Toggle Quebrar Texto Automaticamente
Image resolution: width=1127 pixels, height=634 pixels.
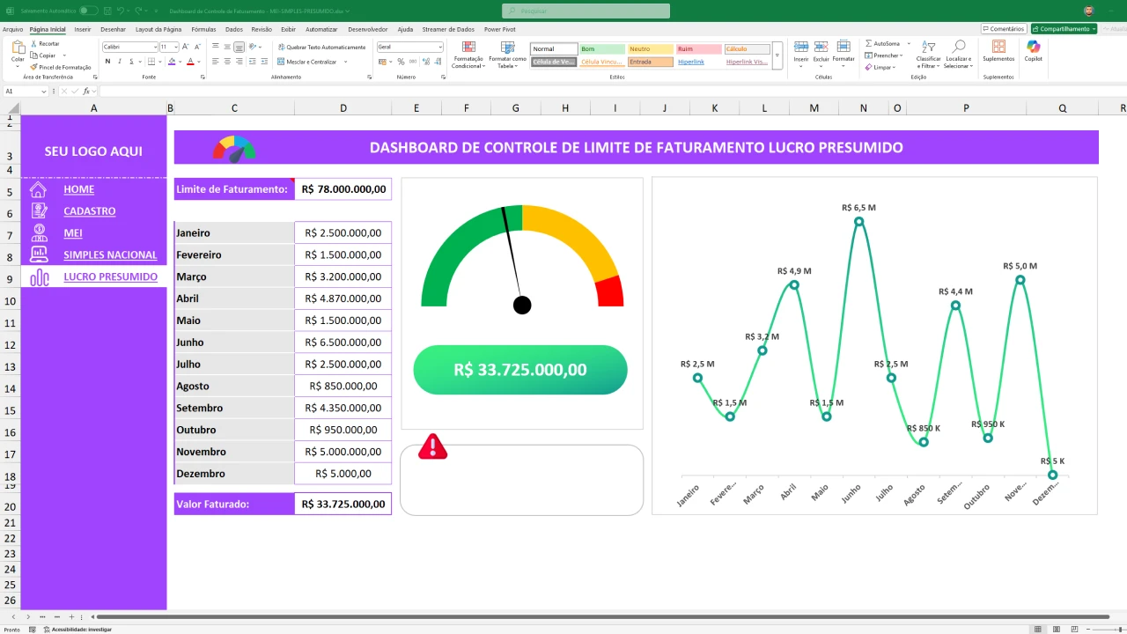pos(321,48)
